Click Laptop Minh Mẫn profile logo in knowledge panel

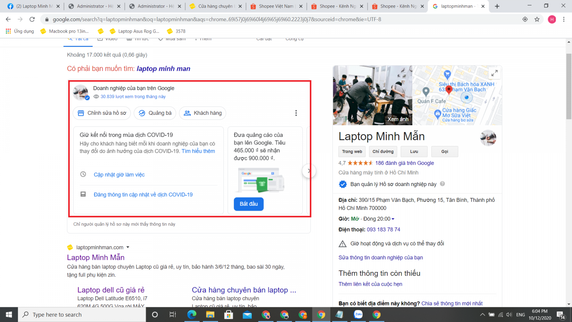pos(488,138)
